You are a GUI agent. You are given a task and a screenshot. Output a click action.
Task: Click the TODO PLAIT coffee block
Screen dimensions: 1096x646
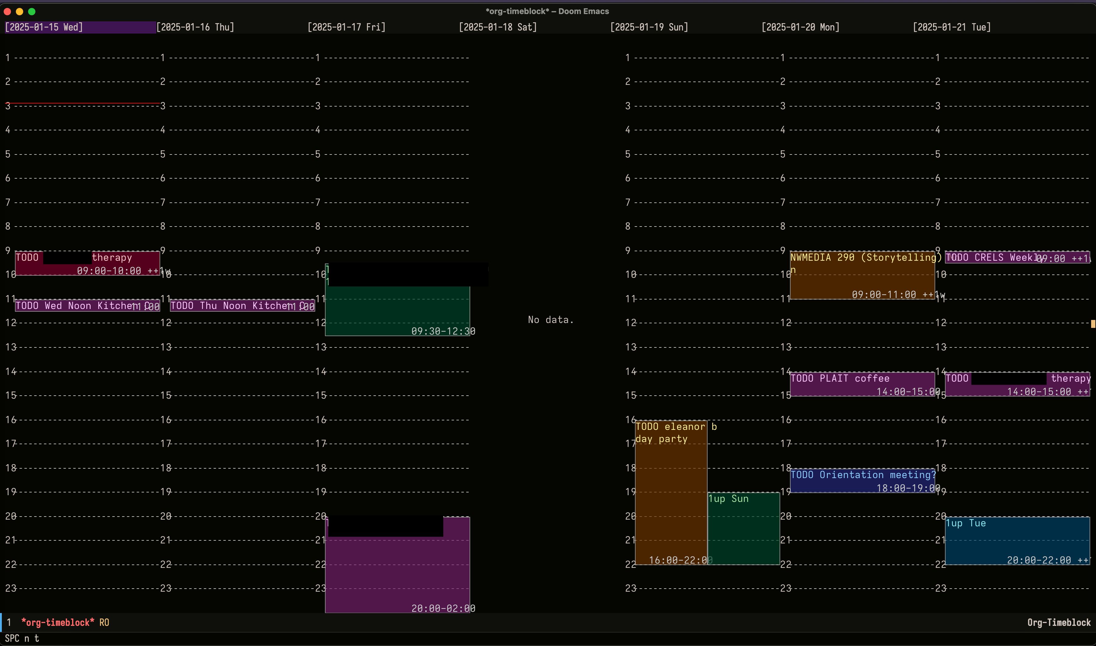coord(862,384)
